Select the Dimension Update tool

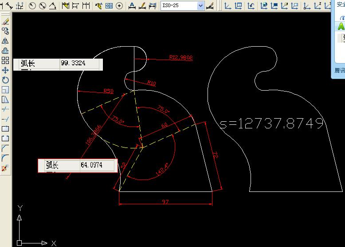[x=153, y=5]
